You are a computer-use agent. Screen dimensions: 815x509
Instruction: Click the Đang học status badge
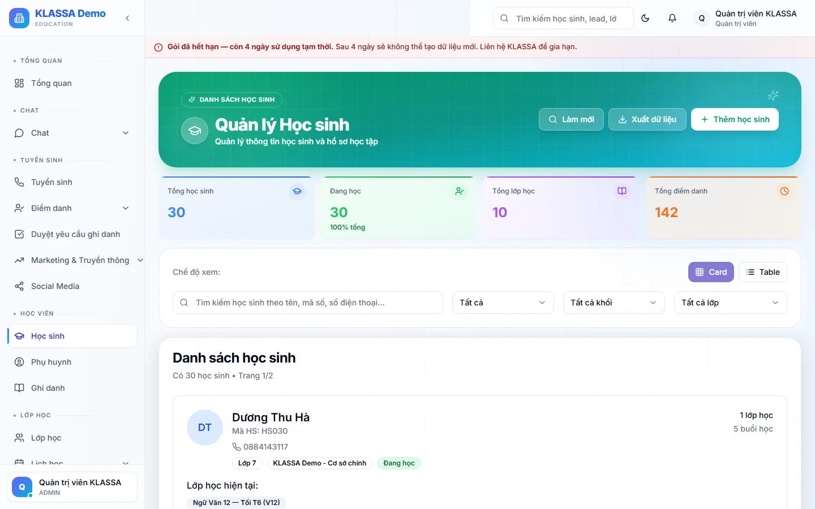tap(399, 463)
